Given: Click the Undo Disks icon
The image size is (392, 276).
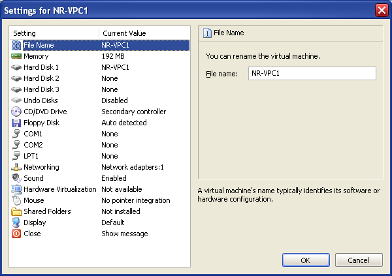Looking at the screenshot, I should click(16, 100).
